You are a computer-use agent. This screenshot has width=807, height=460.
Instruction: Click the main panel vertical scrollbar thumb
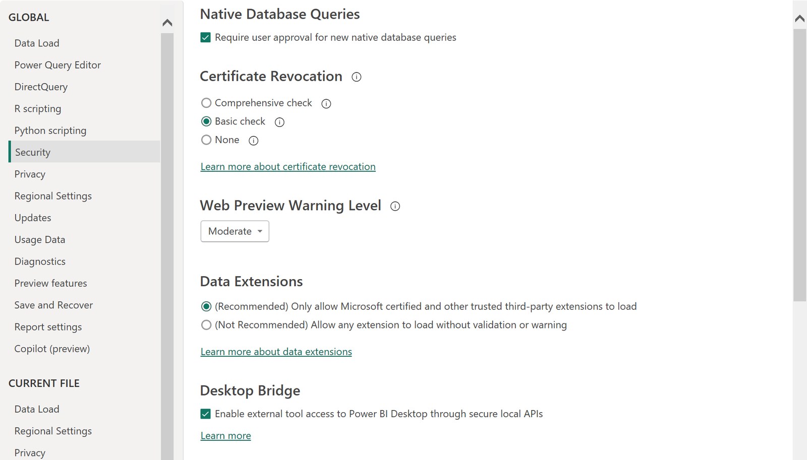(x=799, y=165)
